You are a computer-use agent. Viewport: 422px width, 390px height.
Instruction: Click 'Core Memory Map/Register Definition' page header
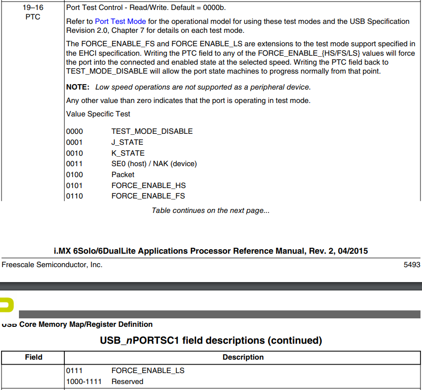click(86, 324)
